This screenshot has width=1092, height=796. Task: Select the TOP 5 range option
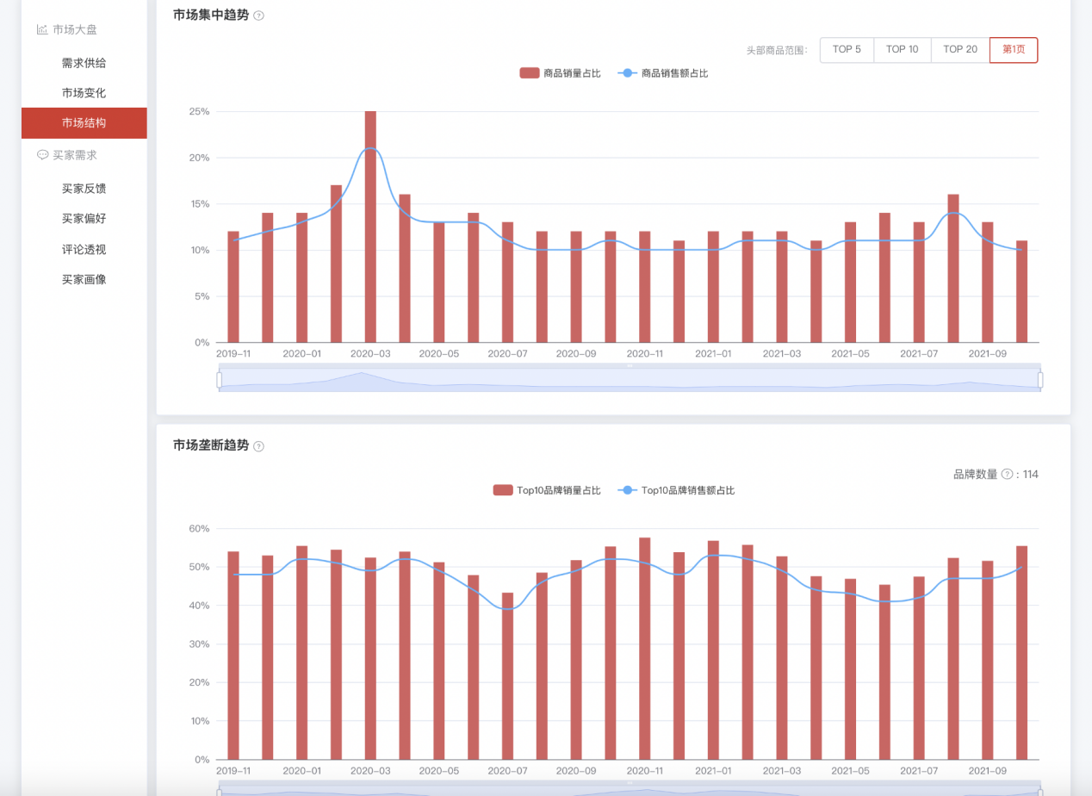(847, 50)
